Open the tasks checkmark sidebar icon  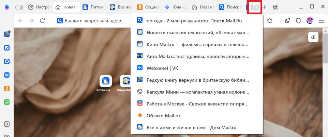[7, 48]
